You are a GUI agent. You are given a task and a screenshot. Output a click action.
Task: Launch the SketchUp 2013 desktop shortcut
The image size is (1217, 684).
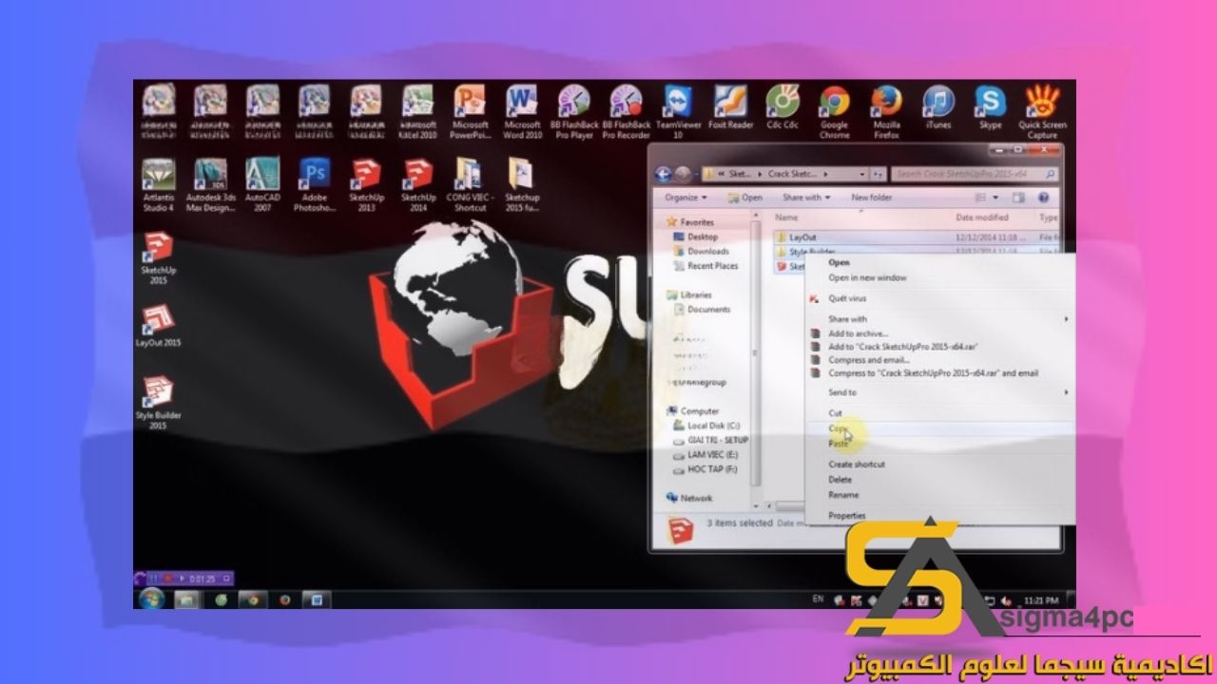point(366,185)
